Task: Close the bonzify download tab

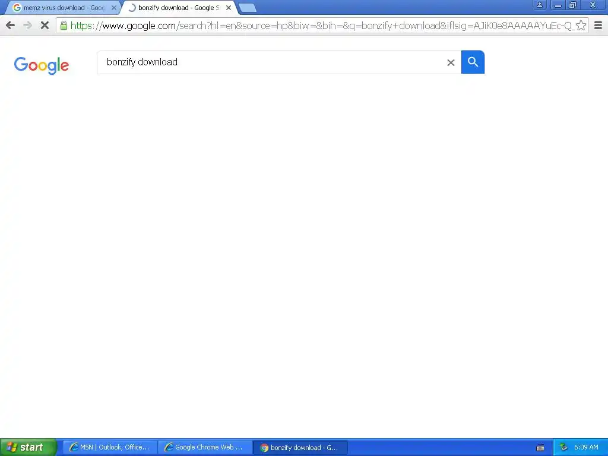Action: (229, 8)
